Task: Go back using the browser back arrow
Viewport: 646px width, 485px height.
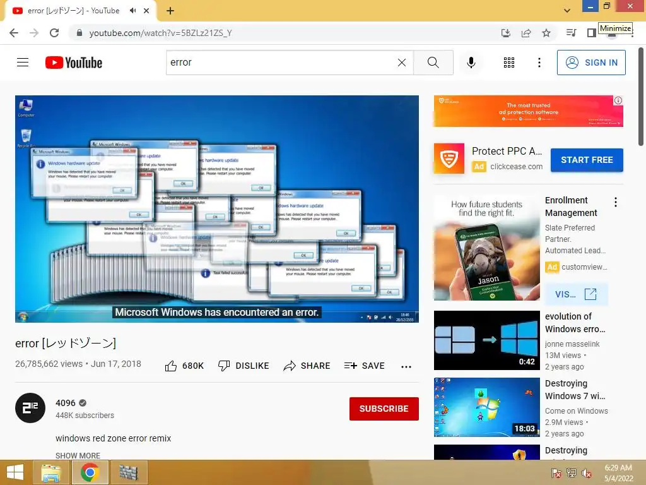Action: [14, 33]
